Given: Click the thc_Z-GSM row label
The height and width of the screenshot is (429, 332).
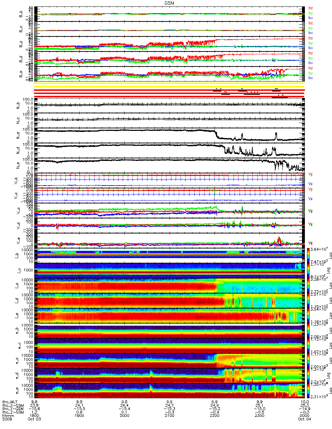Looking at the screenshot, I should pos(14,412).
